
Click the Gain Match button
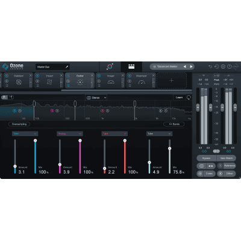(227, 158)
